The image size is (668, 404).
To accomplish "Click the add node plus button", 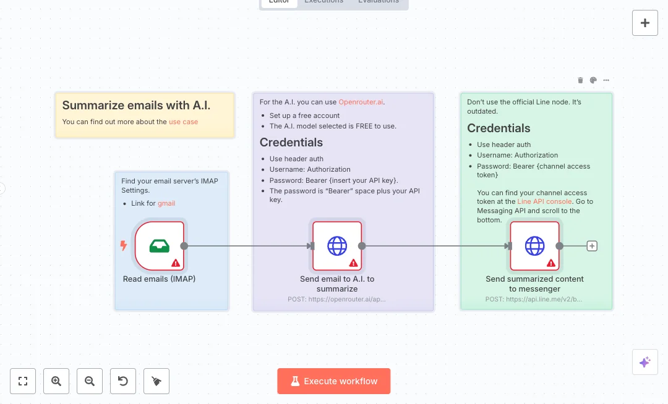I will [644, 23].
